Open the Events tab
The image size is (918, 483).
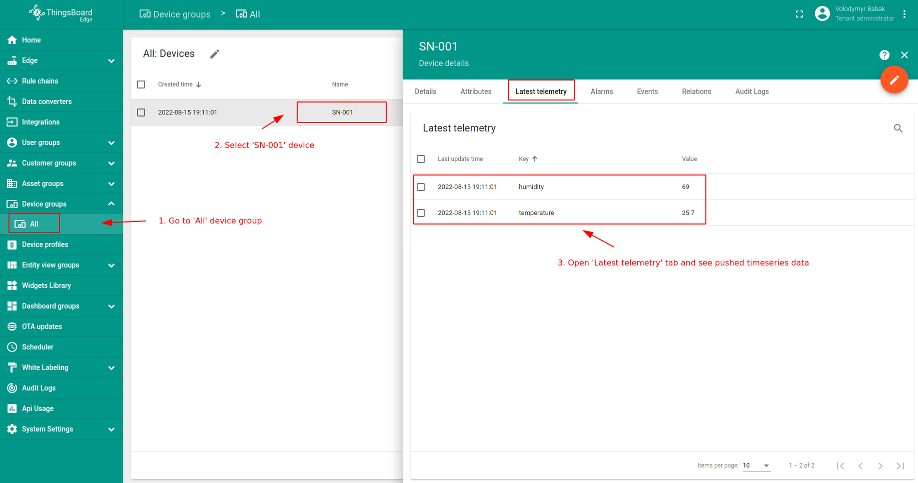tap(647, 91)
